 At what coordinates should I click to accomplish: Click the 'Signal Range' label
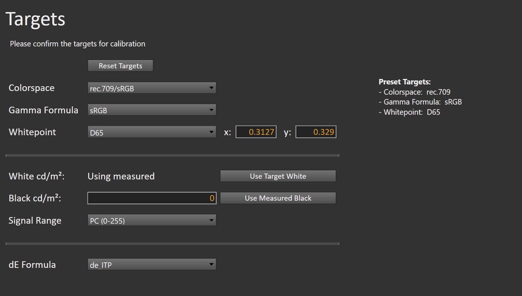click(x=35, y=220)
